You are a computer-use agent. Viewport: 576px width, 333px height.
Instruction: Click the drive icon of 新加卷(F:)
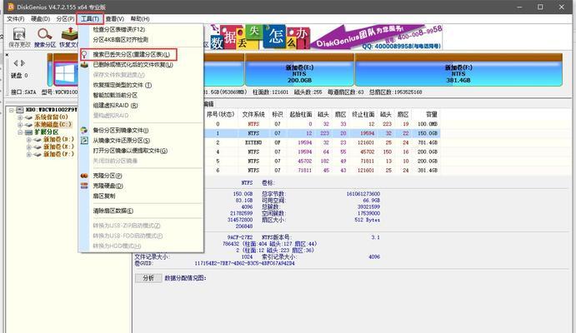38,154
